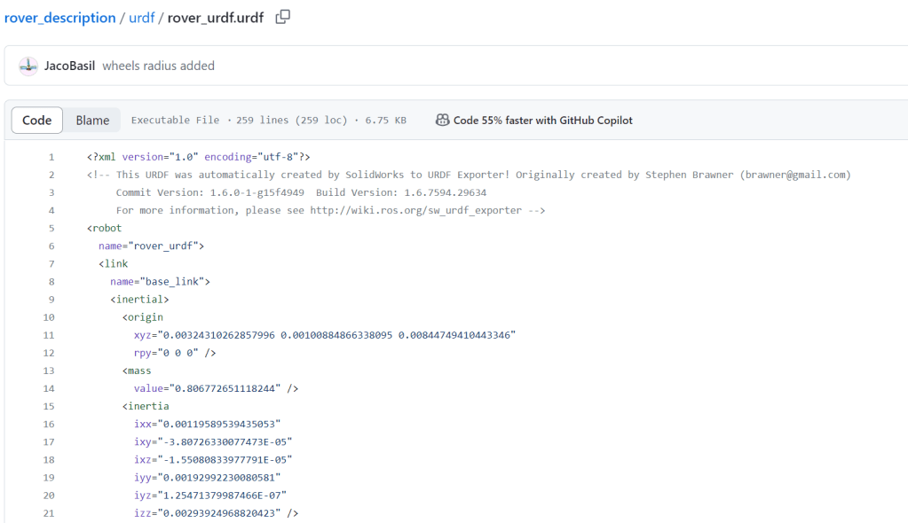Click line number 21 for the izz value
The width and height of the screenshot is (908, 523).
49,512
